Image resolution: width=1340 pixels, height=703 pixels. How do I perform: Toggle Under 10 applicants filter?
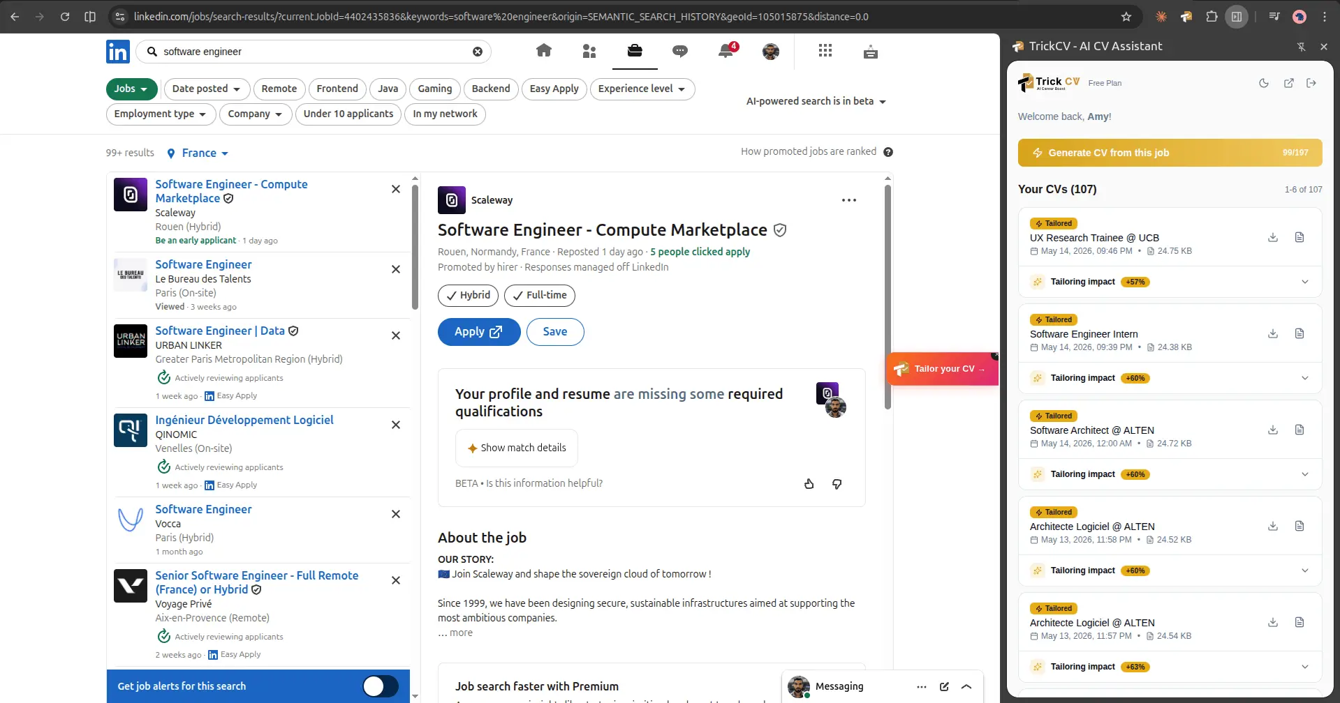[348, 114]
